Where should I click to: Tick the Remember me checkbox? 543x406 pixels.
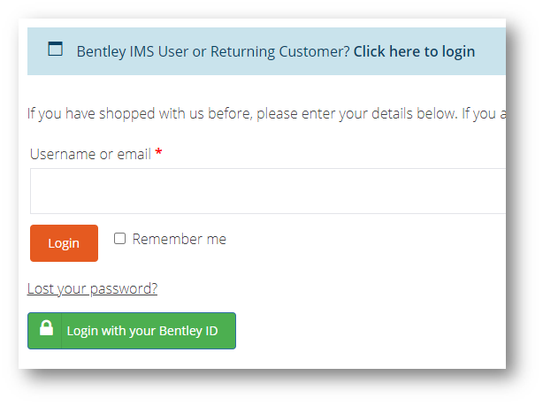click(x=120, y=239)
